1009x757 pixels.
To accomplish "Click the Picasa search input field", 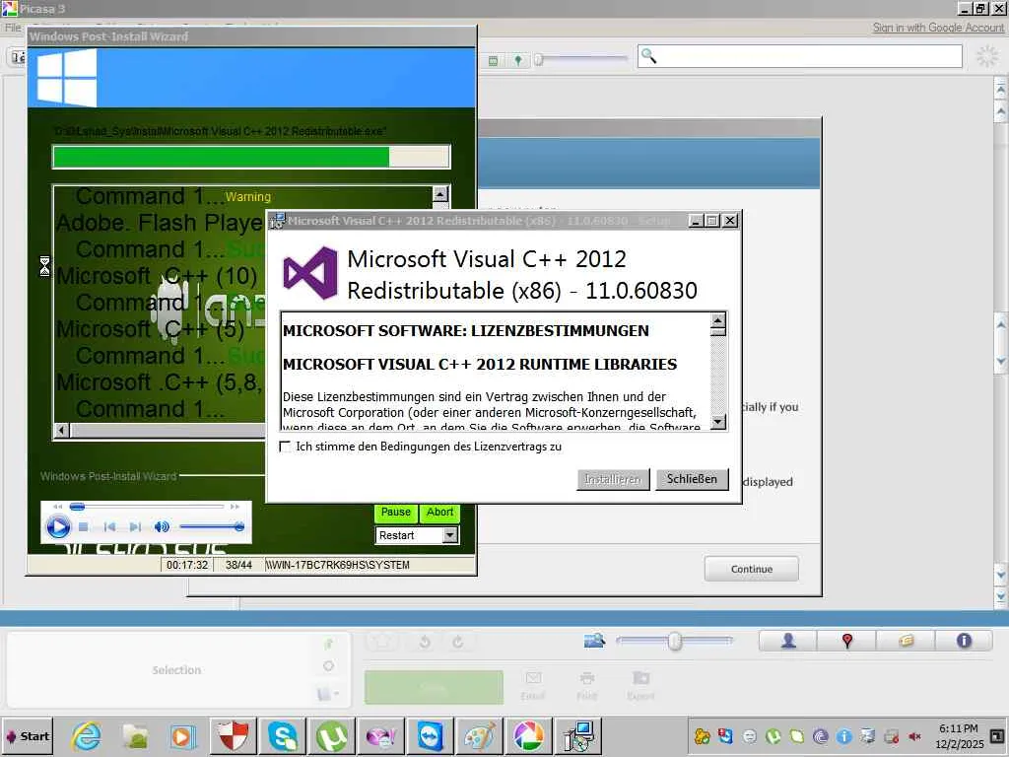I will coord(800,56).
